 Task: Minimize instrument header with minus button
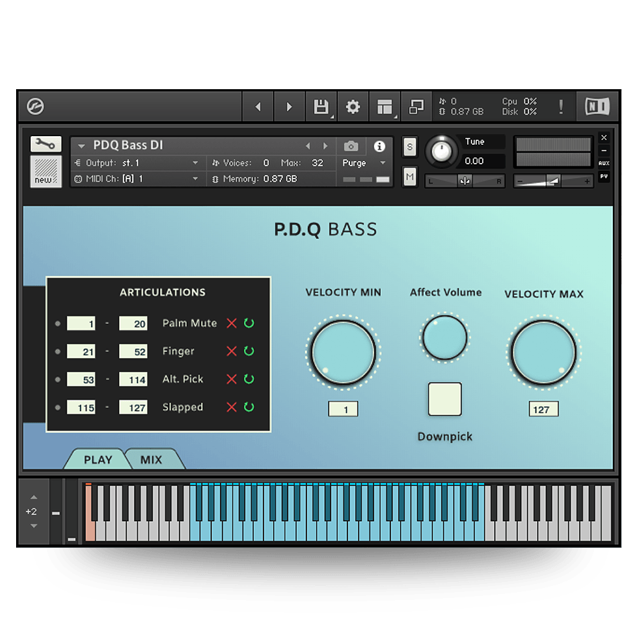click(604, 150)
